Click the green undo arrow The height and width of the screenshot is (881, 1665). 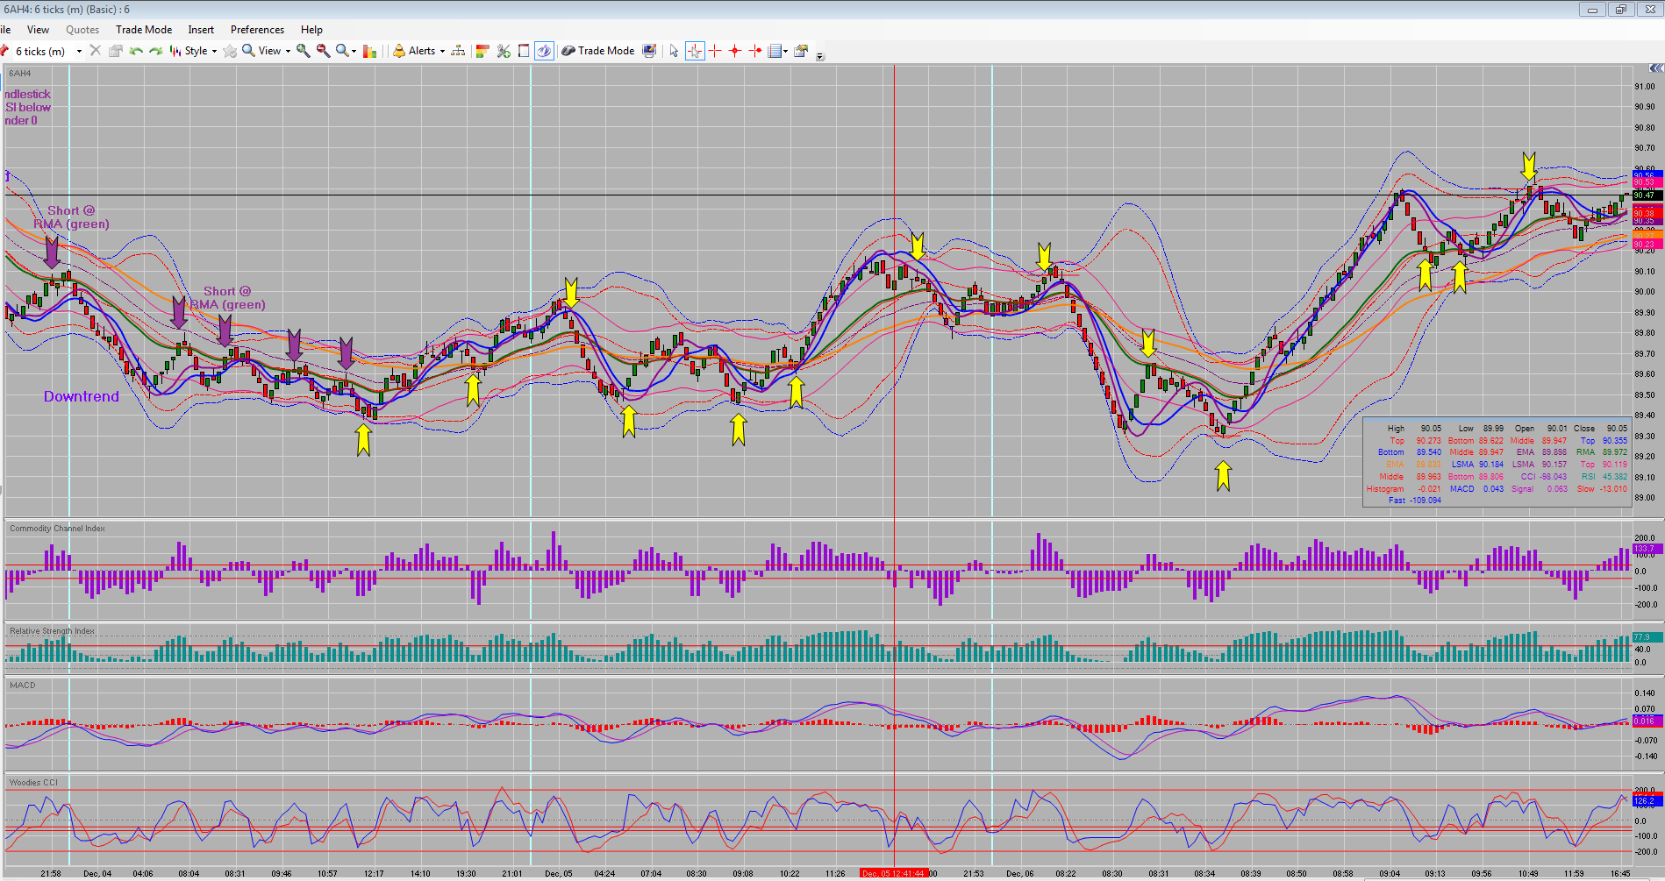point(136,51)
